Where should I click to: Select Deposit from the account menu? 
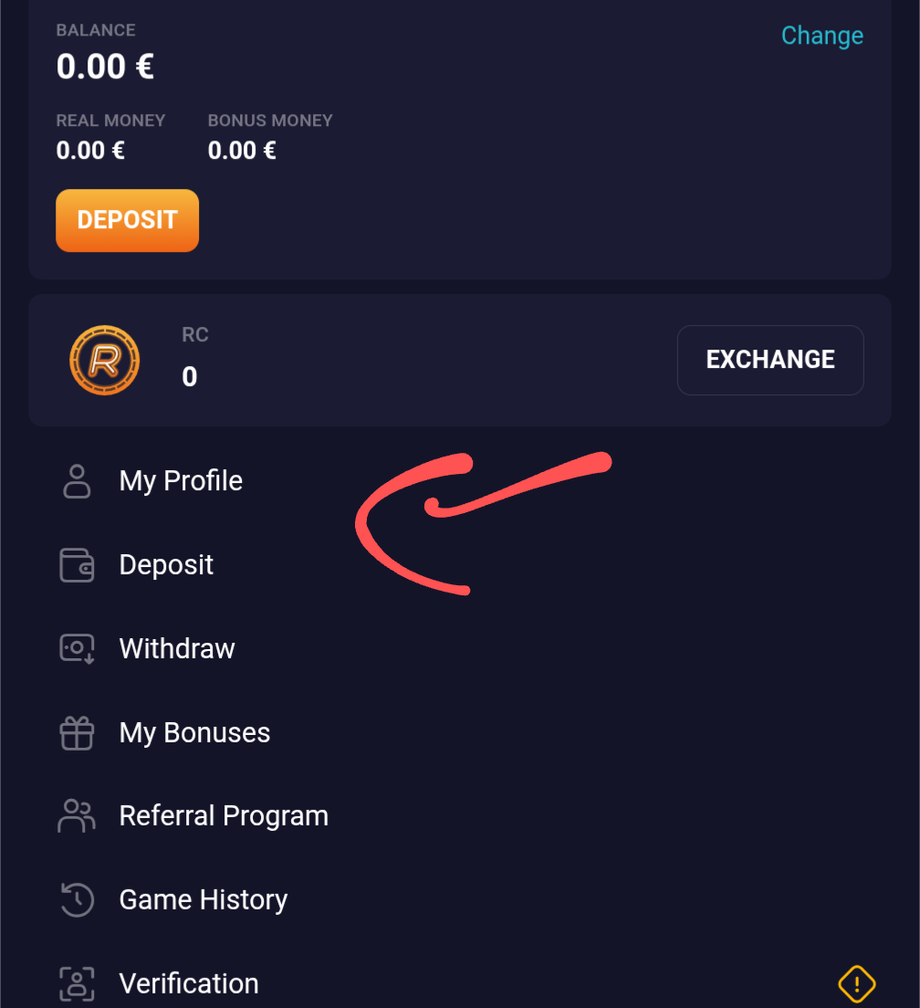[166, 565]
